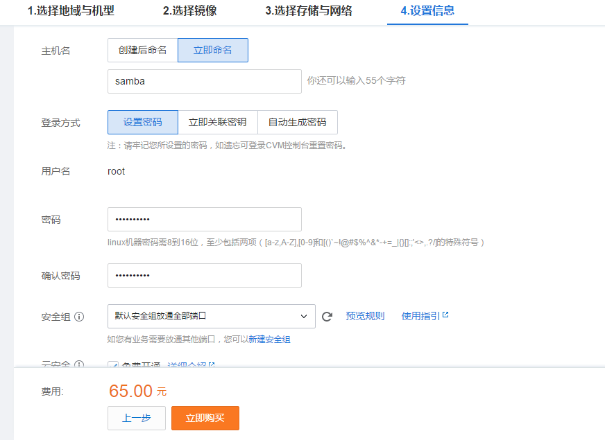Click the 立即购买 purchase button
605x440 pixels.
[x=205, y=418]
